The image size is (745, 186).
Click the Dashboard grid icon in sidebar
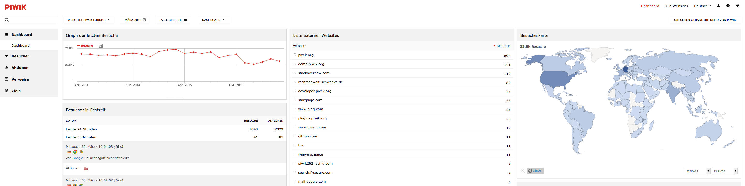pos(7,35)
